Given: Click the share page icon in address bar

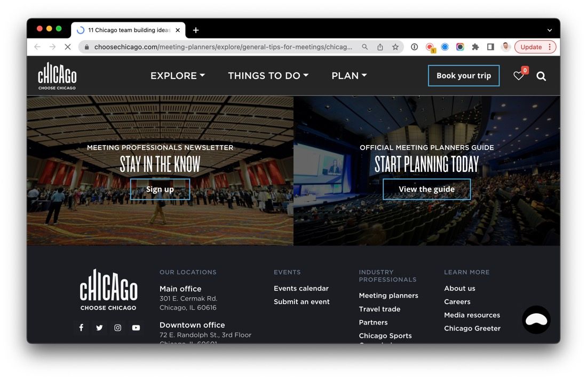Looking at the screenshot, I should 380,47.
